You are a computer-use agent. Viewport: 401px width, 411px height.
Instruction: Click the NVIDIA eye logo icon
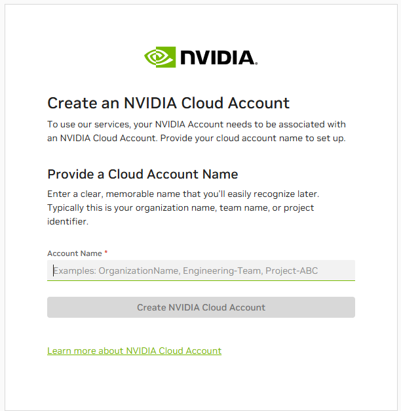click(x=160, y=57)
